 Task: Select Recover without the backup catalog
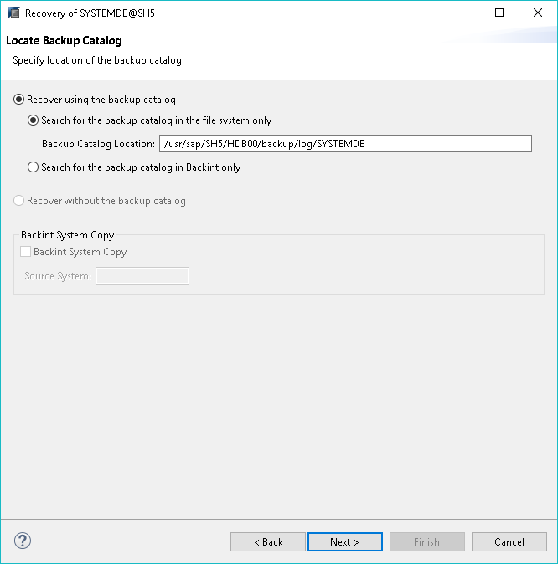(x=19, y=201)
